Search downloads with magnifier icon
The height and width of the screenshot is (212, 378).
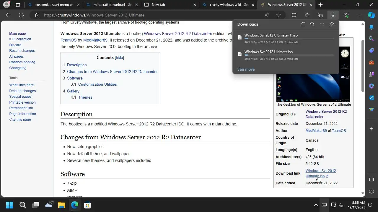click(312, 24)
